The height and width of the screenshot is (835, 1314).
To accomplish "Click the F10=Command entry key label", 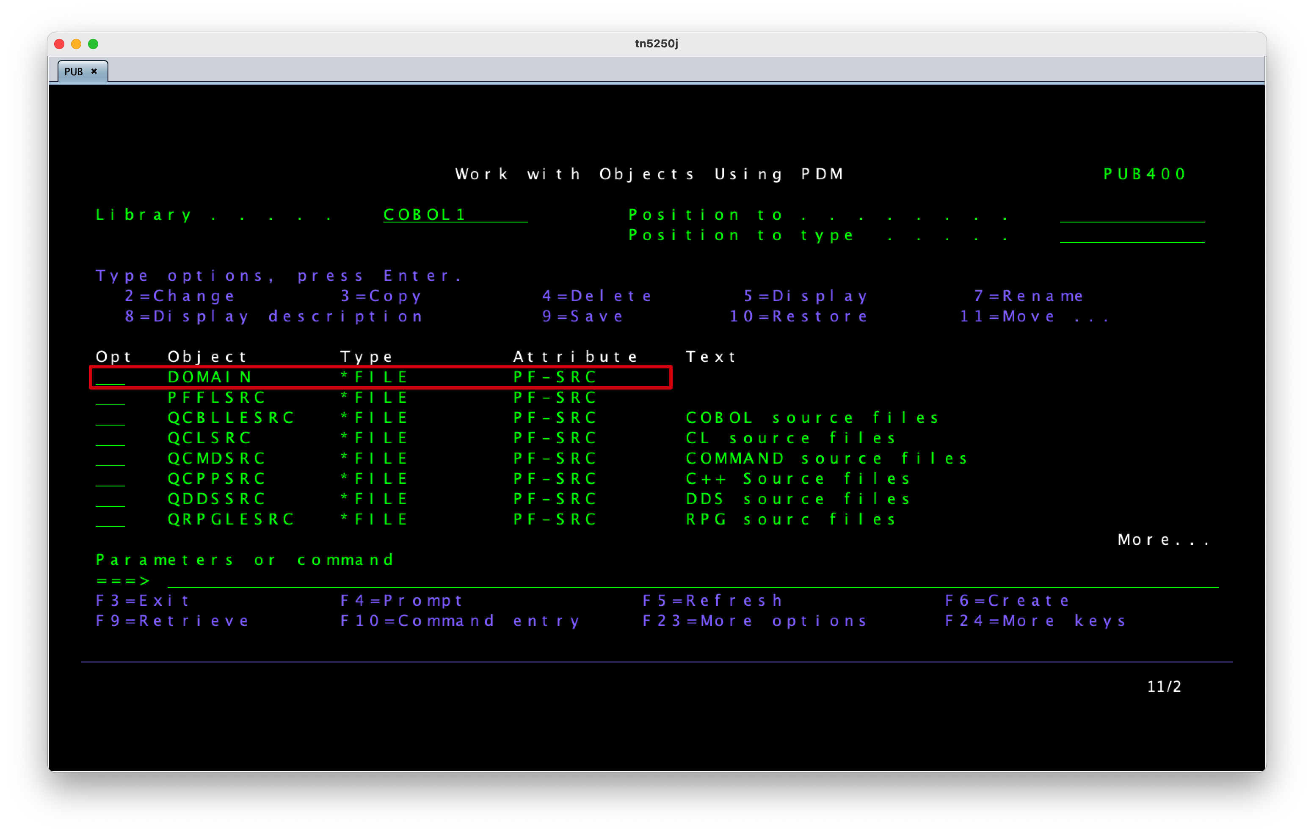I will (x=460, y=621).
